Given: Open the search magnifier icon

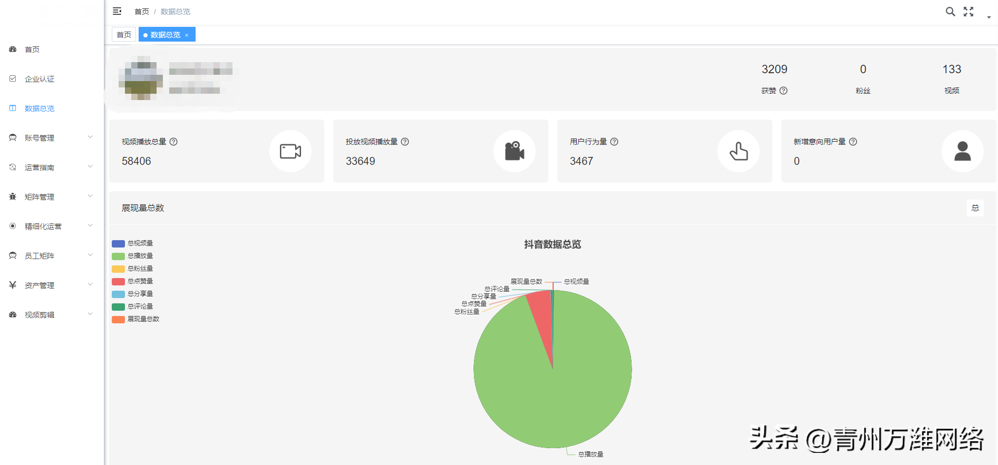Looking at the screenshot, I should click(x=950, y=12).
